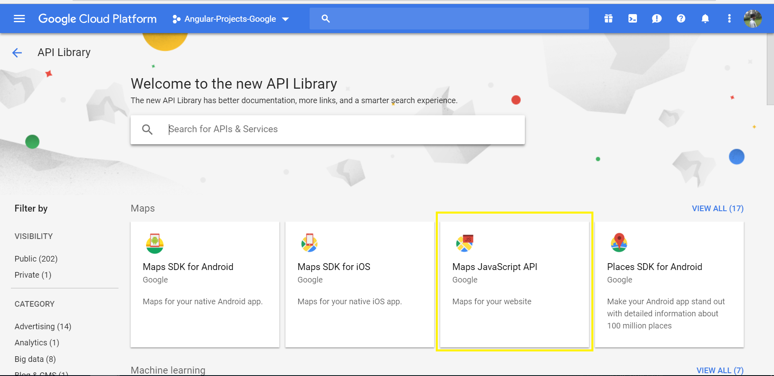This screenshot has height=376, width=774.
Task: Click the Maps section heading
Action: click(x=143, y=208)
